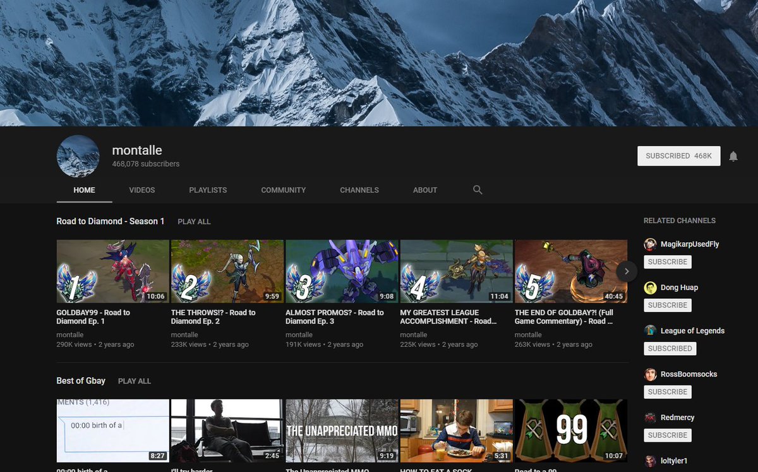758x472 pixels.
Task: Open THE THROWS Ep. 2 thumbnail
Action: [x=227, y=271]
